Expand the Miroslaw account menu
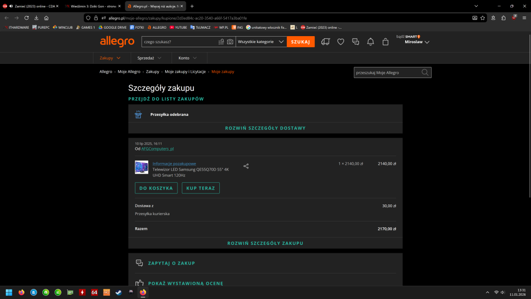531x299 pixels. (417, 42)
